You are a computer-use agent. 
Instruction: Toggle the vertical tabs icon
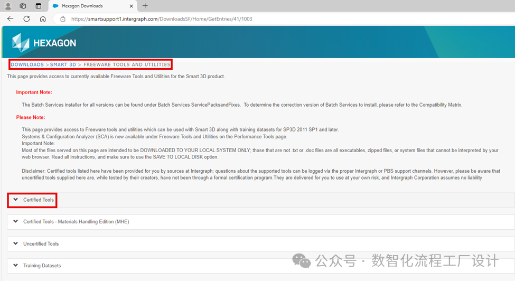[39, 6]
